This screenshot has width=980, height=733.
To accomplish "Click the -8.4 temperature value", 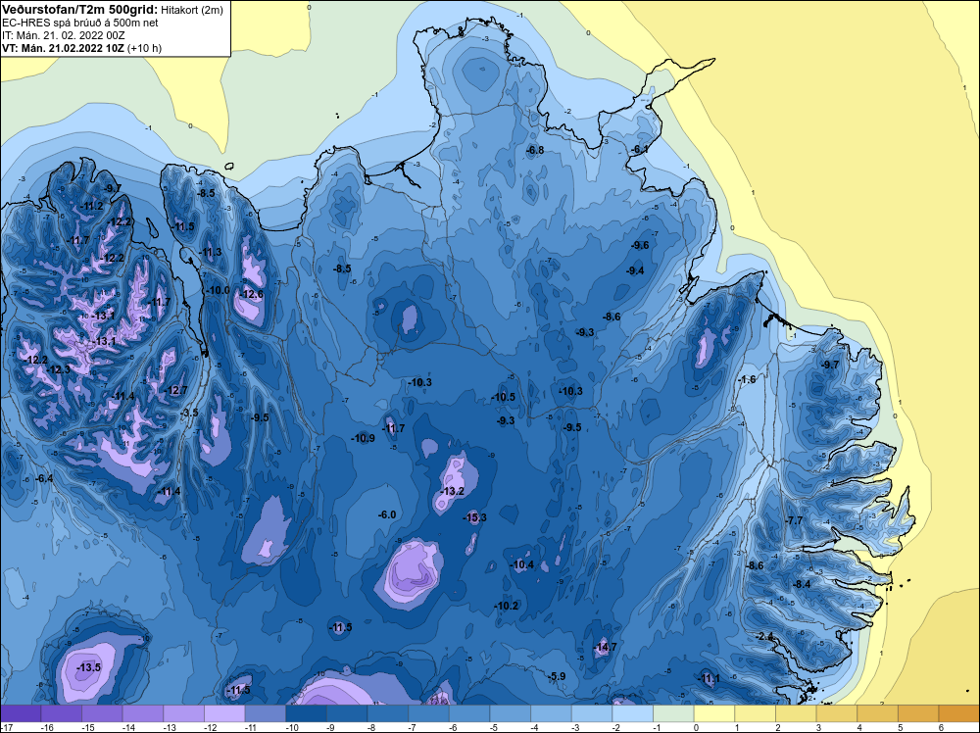I will (x=802, y=584).
